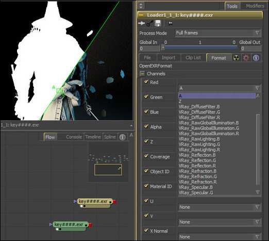Uncheck the Red channel checkbox
269x241 pixels.
pyautogui.click(x=146, y=82)
